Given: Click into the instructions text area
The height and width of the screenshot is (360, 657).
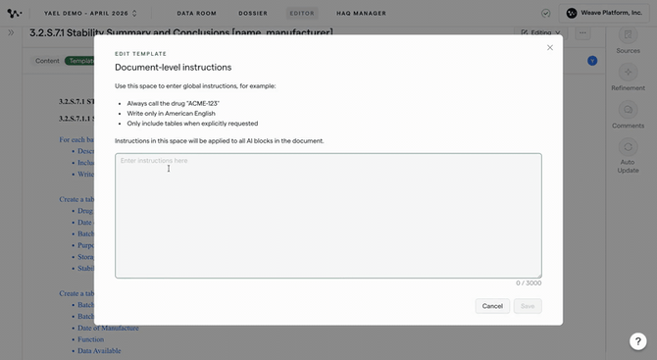Looking at the screenshot, I should (x=328, y=216).
